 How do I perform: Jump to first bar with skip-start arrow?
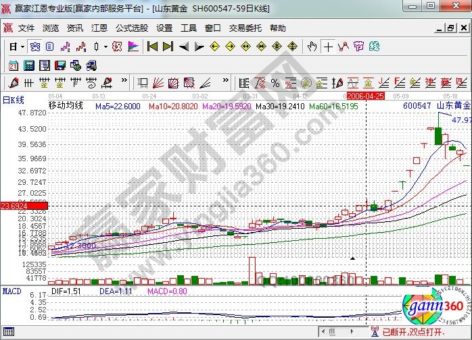point(153,47)
